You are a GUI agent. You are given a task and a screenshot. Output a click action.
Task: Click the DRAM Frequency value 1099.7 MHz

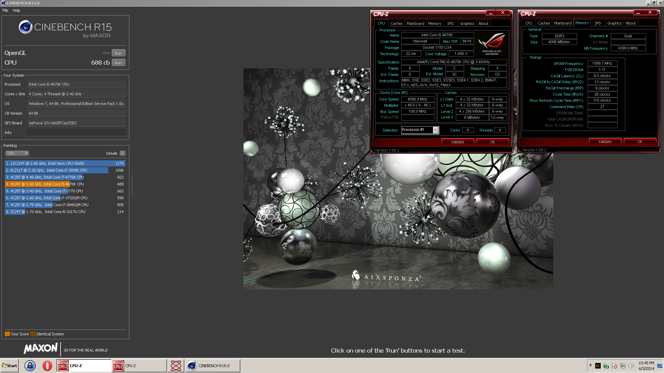[602, 64]
